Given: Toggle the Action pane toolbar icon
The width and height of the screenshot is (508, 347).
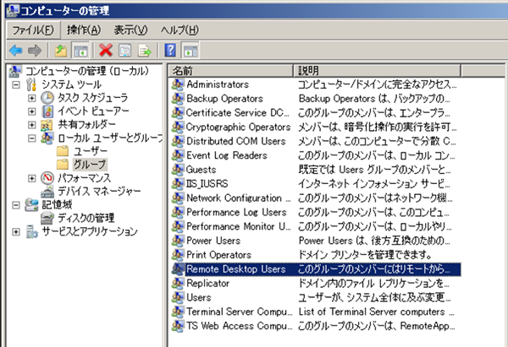Looking at the screenshot, I should click(x=190, y=51).
